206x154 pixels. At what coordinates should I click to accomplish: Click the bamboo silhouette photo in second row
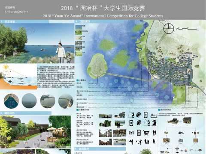click(x=106, y=123)
